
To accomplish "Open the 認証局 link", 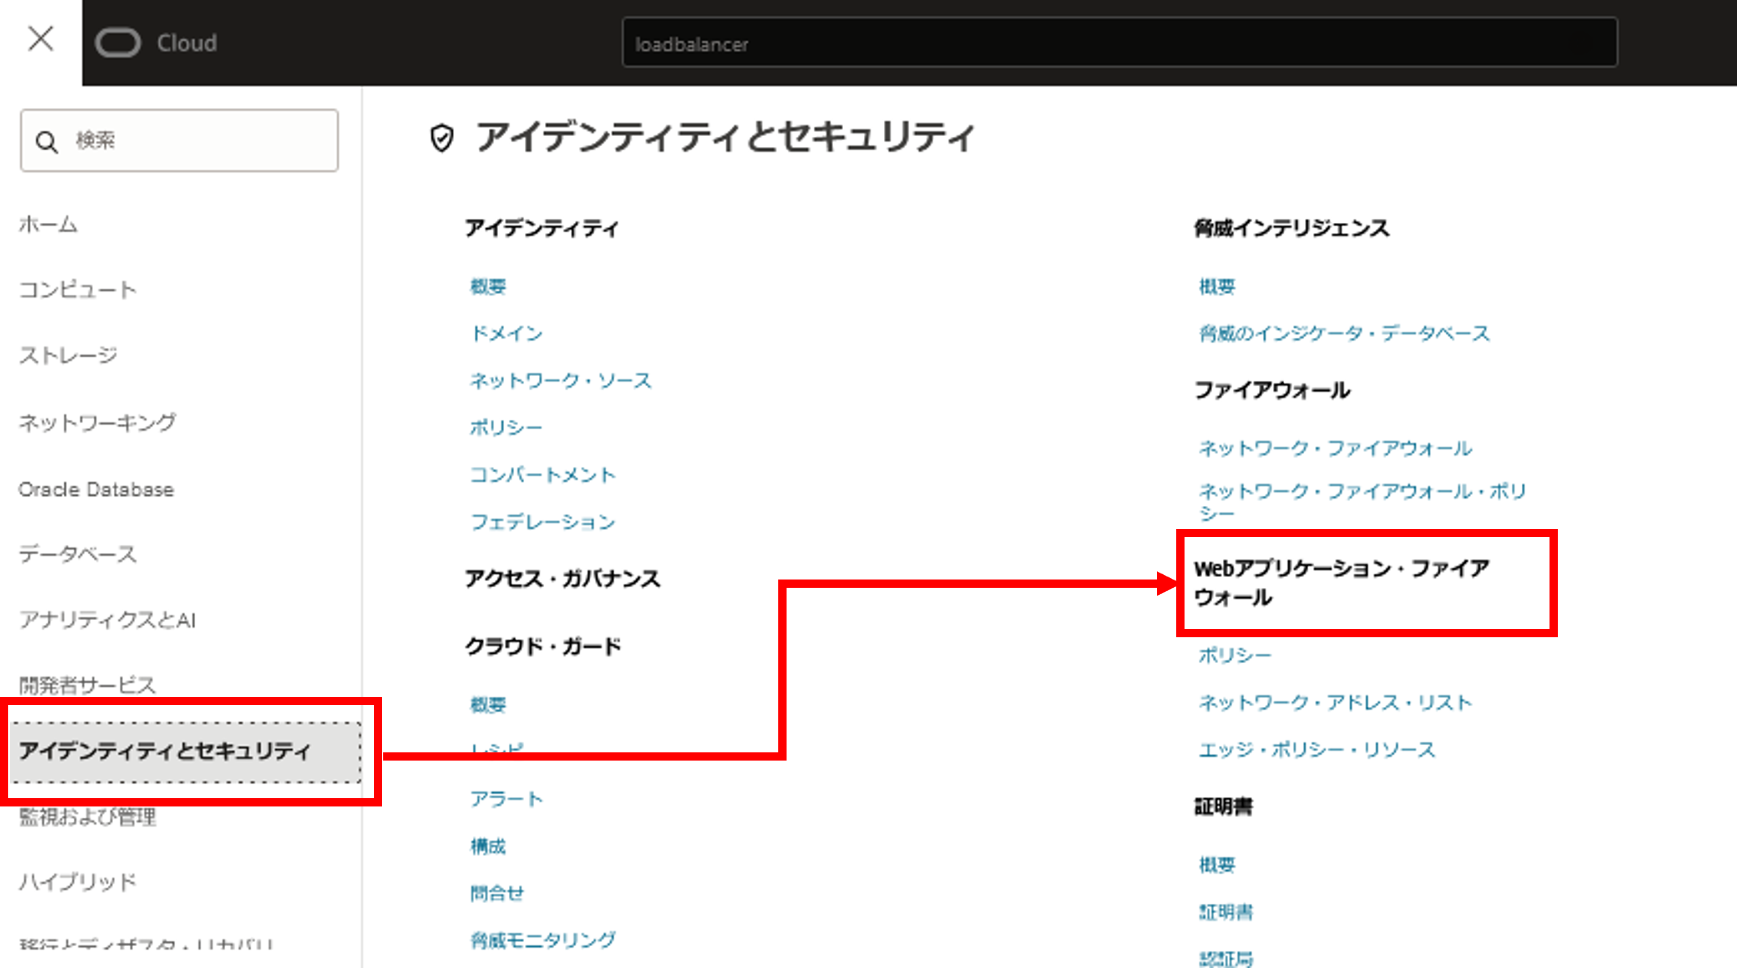I will (x=1226, y=959).
